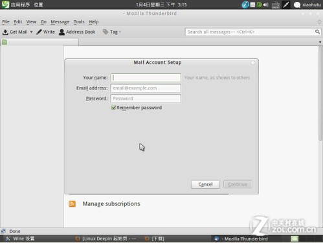Image resolution: width=323 pixels, height=243 pixels.
Task: Click the green tray icon before the speaker
Action: (259, 5)
